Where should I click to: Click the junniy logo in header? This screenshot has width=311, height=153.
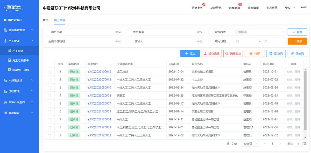(x=304, y=8)
